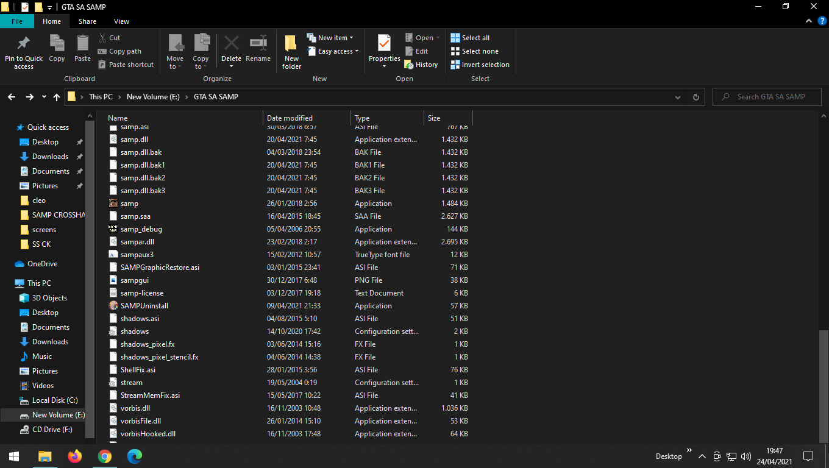Viewport: 829px width, 468px height.
Task: Click Select all in the ribbon
Action: pyautogui.click(x=470, y=38)
